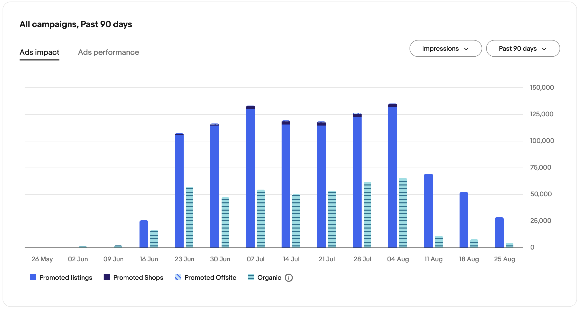Toggle the Promoted Offsite legend label
577x310 pixels.
[x=210, y=278]
